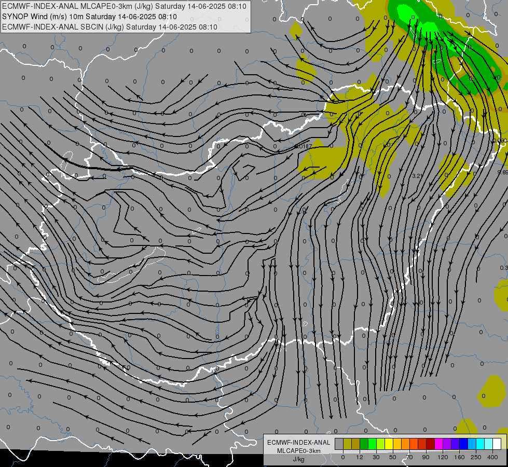508x467 pixels.
Task: Click the yellow-green legend swatch
Action: (x=381, y=444)
